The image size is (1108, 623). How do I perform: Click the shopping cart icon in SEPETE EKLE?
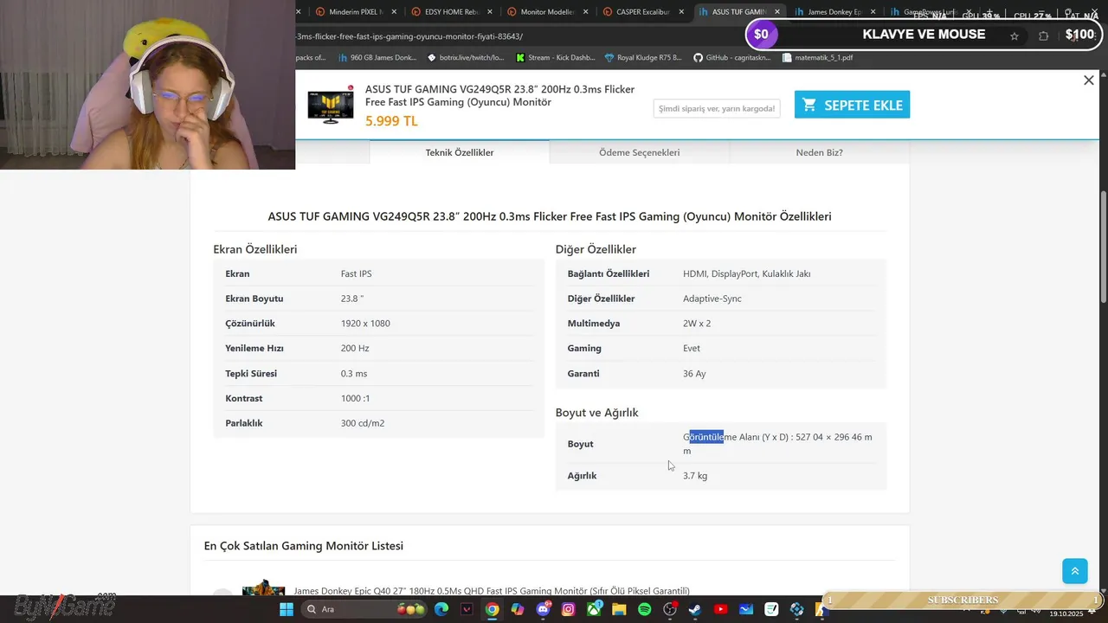click(809, 105)
